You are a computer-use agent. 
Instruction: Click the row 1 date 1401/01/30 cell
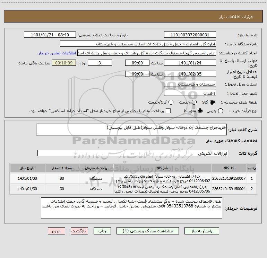pyautogui.click(x=27, y=178)
